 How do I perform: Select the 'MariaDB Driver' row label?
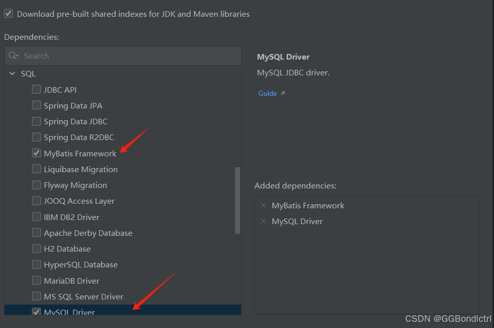point(71,281)
